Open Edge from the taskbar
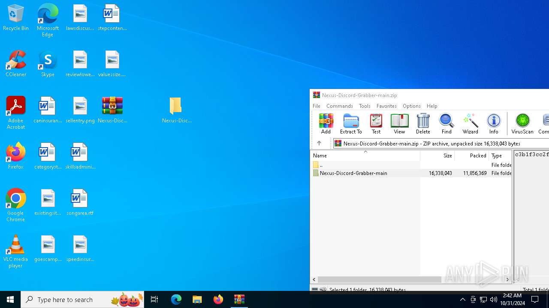 (x=176, y=299)
